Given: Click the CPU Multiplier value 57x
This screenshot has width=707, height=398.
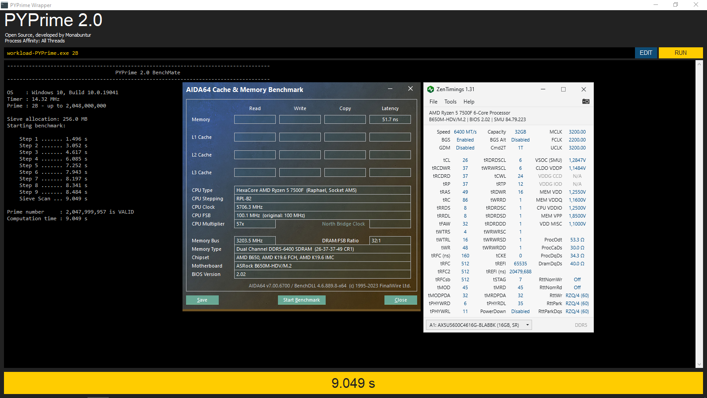Looking at the screenshot, I should pos(255,224).
